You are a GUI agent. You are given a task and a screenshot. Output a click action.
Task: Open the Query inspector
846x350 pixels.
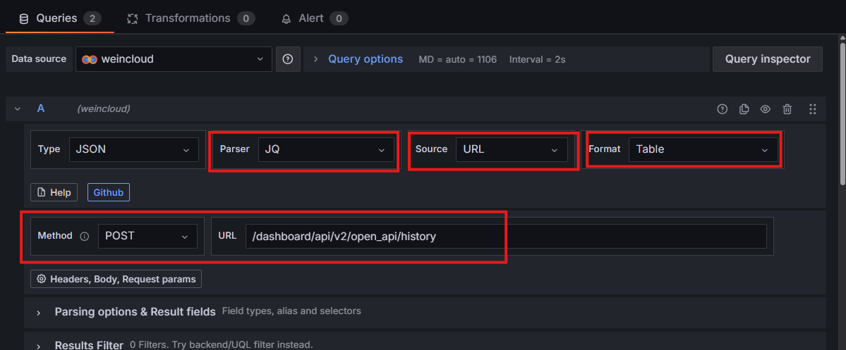click(767, 60)
